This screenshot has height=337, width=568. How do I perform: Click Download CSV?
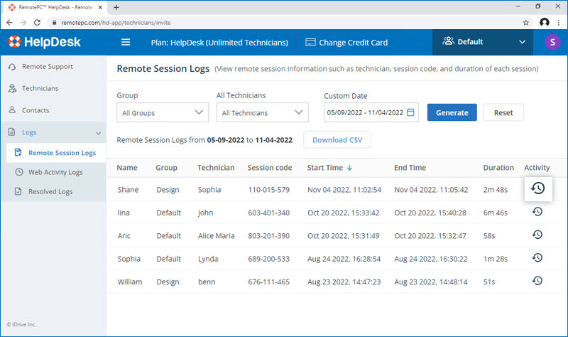pos(337,140)
